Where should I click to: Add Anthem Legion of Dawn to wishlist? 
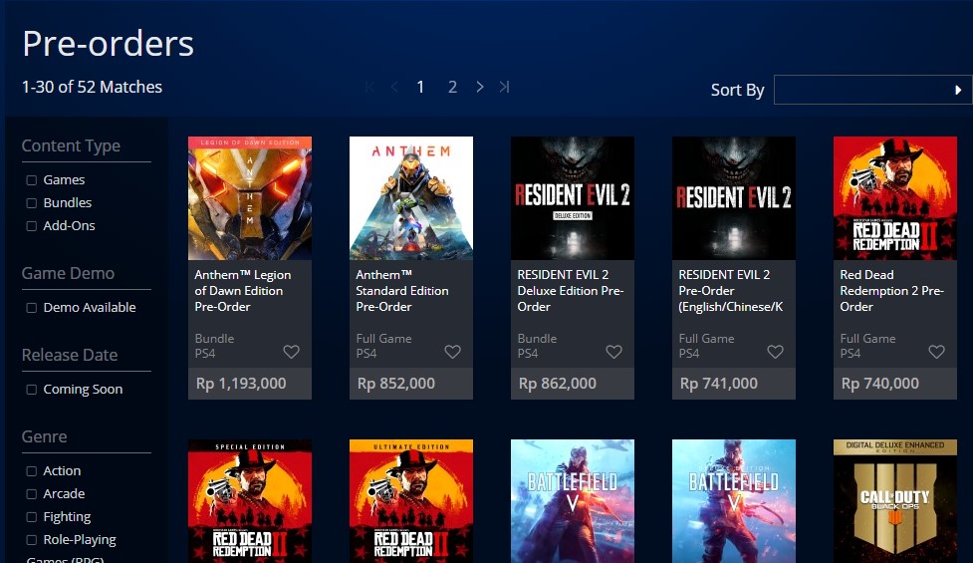tap(291, 352)
